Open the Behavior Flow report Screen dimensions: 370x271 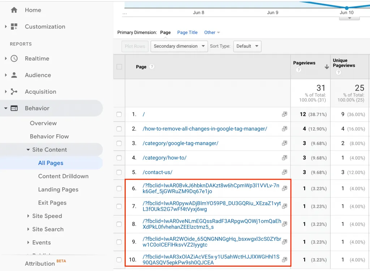click(49, 136)
